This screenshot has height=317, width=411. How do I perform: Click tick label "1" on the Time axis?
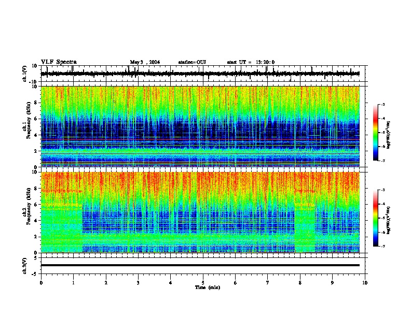[x=73, y=283]
